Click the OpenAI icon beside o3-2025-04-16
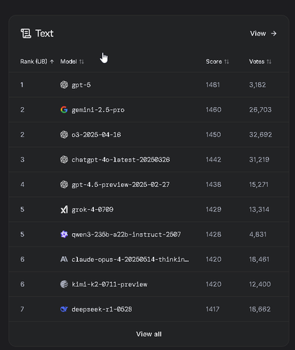The image size is (295, 350). coord(64,134)
